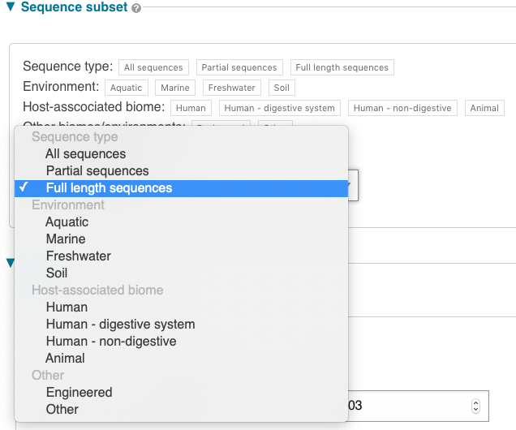Click the Animal host biome tag button
The image size is (516, 430).
pos(484,108)
